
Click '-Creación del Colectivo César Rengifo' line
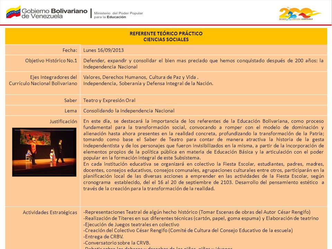(188, 230)
